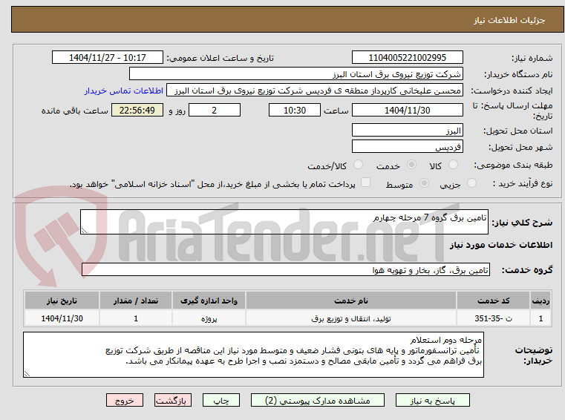Select the خدمت radio button
Viewport: 565px width, 420px height.
pyautogui.click(x=411, y=165)
